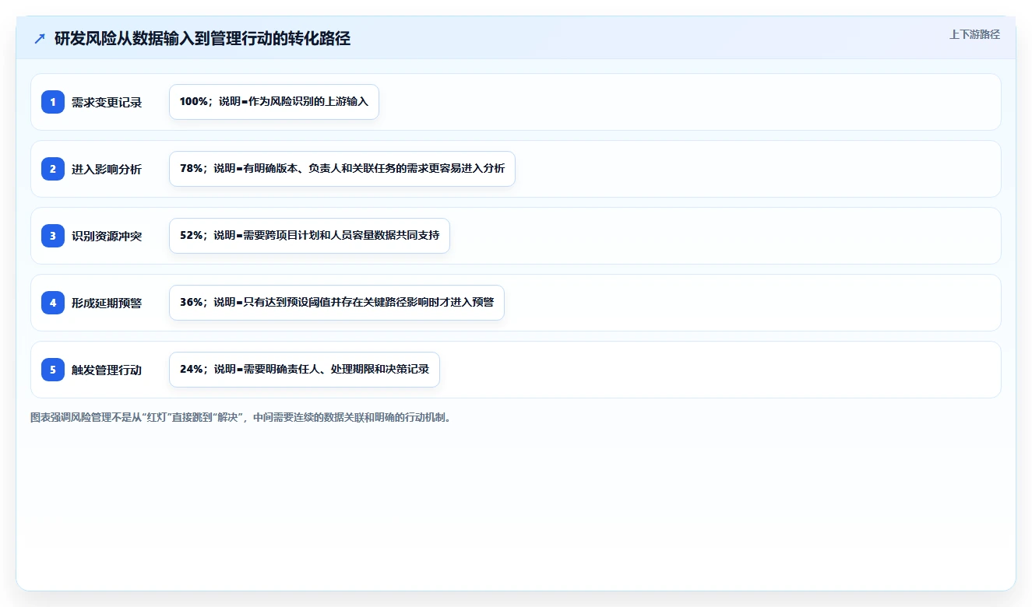Click the title 研发风险从数据输入到管理行动的转化路径

tap(203, 39)
